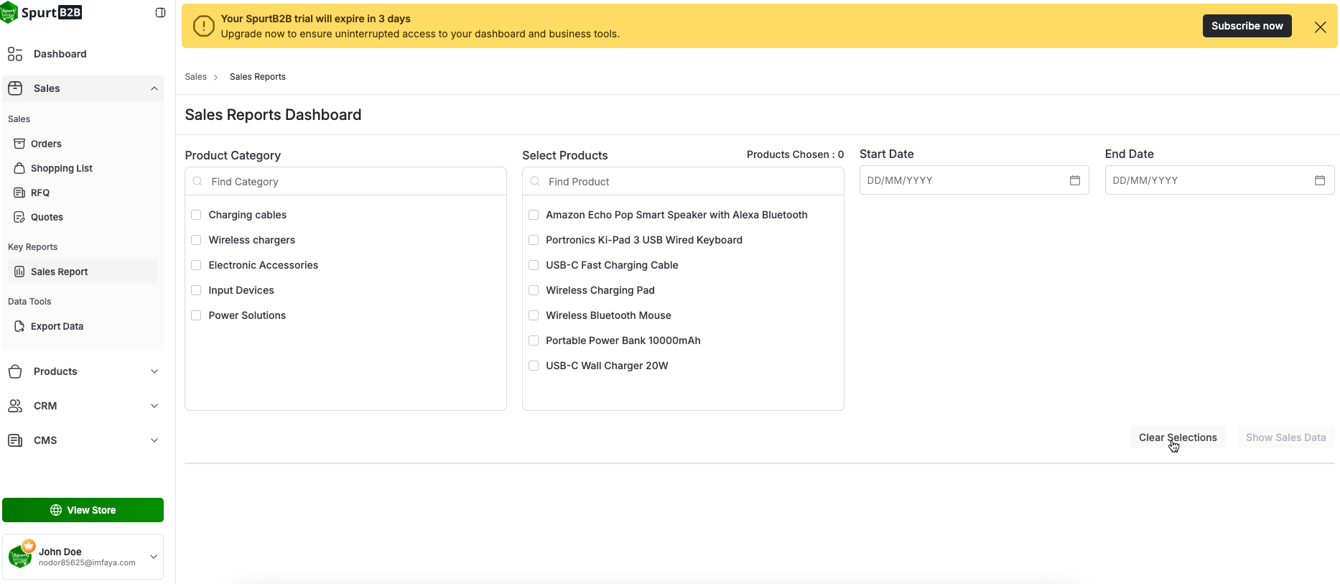The image size is (1340, 584).
Task: Click the SpurtB2B logo
Action: tap(42, 12)
